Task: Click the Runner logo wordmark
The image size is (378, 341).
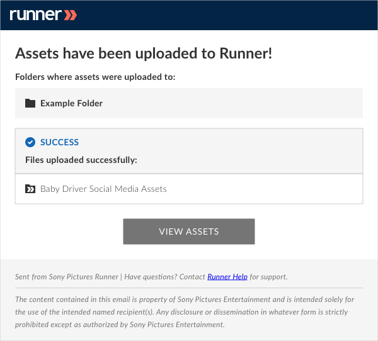Action: [36, 15]
